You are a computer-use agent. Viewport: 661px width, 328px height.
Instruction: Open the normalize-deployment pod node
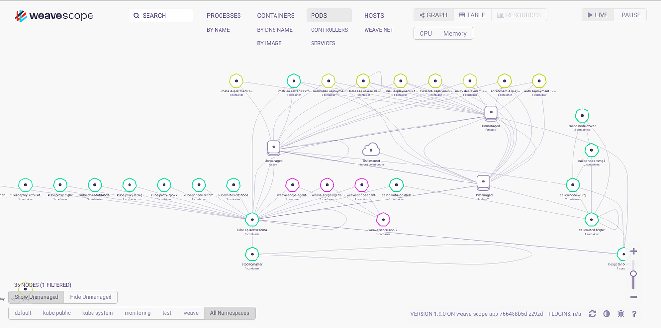pyautogui.click(x=329, y=81)
